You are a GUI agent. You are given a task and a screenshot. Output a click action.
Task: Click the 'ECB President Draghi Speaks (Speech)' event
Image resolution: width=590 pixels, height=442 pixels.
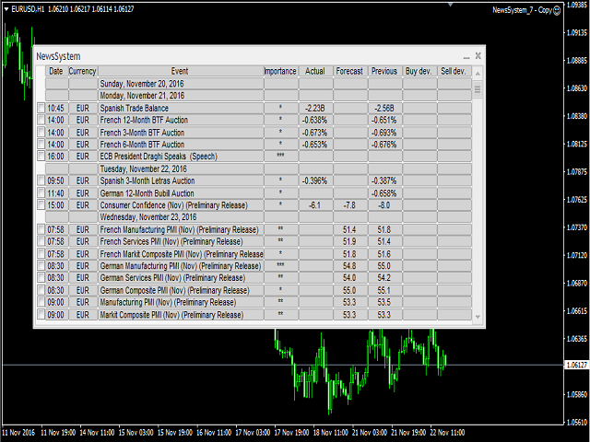[x=159, y=157]
